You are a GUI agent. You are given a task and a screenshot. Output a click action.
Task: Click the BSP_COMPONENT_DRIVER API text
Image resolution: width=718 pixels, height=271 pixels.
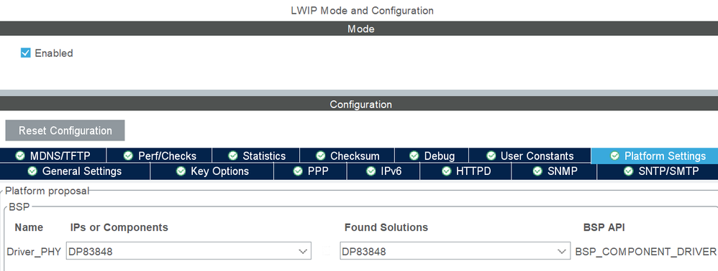click(646, 252)
